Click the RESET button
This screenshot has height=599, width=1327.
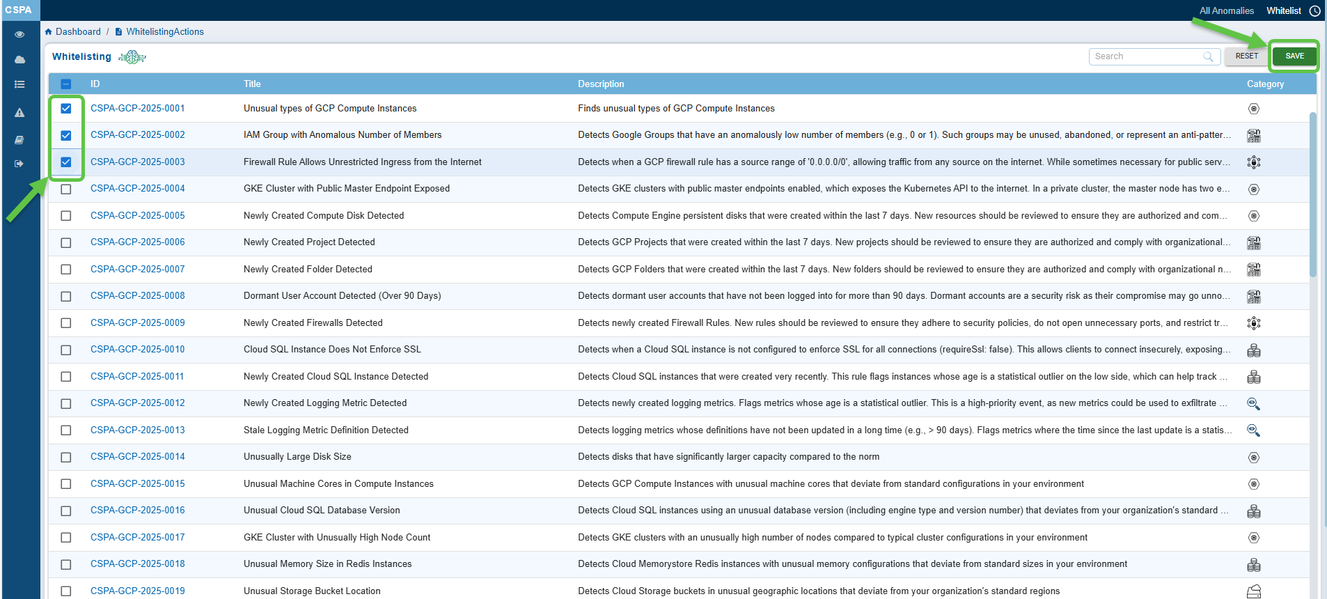(x=1246, y=56)
